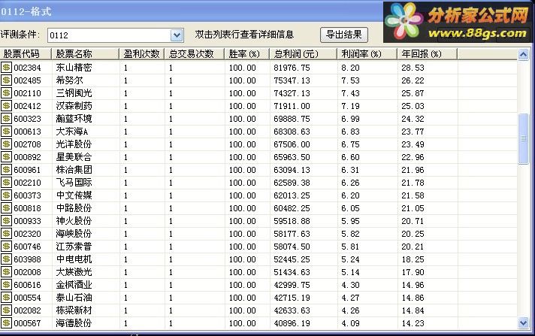Click the stock icon beside 600746
Viewport: 535px width, 336px height.
[6, 247]
